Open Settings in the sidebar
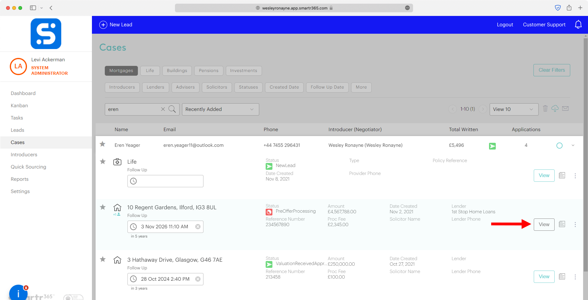The height and width of the screenshot is (300, 588). [20, 191]
